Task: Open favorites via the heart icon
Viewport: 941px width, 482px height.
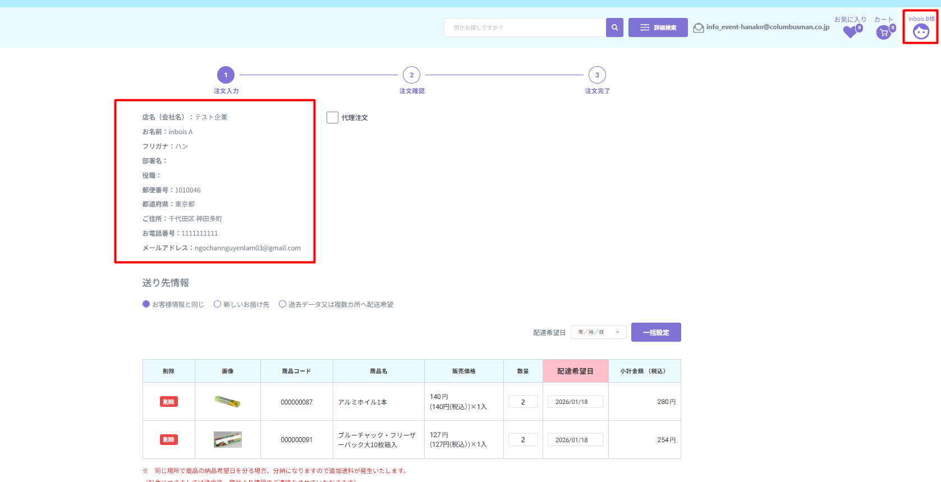Action: point(850,33)
